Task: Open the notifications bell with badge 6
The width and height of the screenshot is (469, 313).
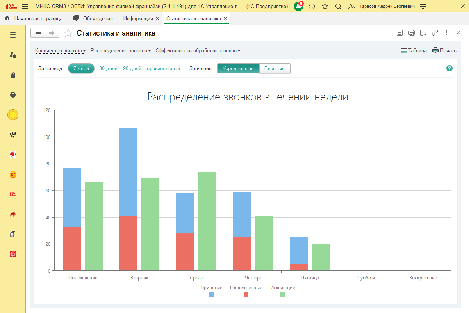Action: point(298,7)
